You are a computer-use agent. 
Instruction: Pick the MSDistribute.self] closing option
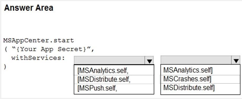click(200, 88)
